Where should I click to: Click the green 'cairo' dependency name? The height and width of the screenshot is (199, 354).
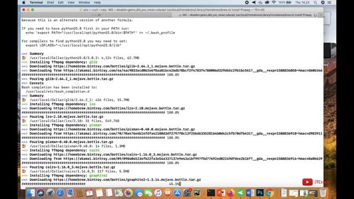click(x=94, y=150)
